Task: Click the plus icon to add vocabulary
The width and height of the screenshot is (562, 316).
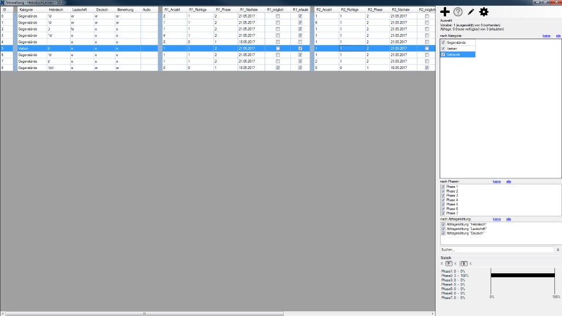Action: tap(445, 12)
